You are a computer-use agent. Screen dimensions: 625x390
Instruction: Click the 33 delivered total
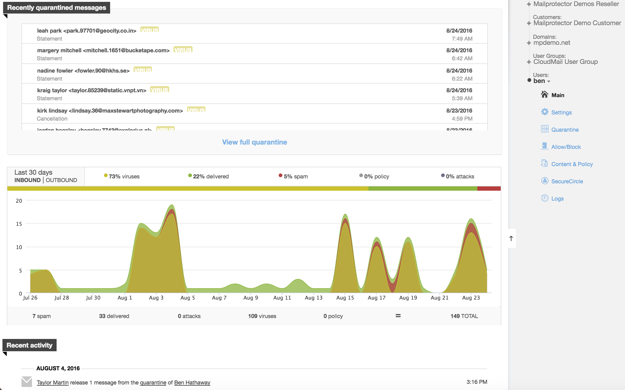pos(114,316)
